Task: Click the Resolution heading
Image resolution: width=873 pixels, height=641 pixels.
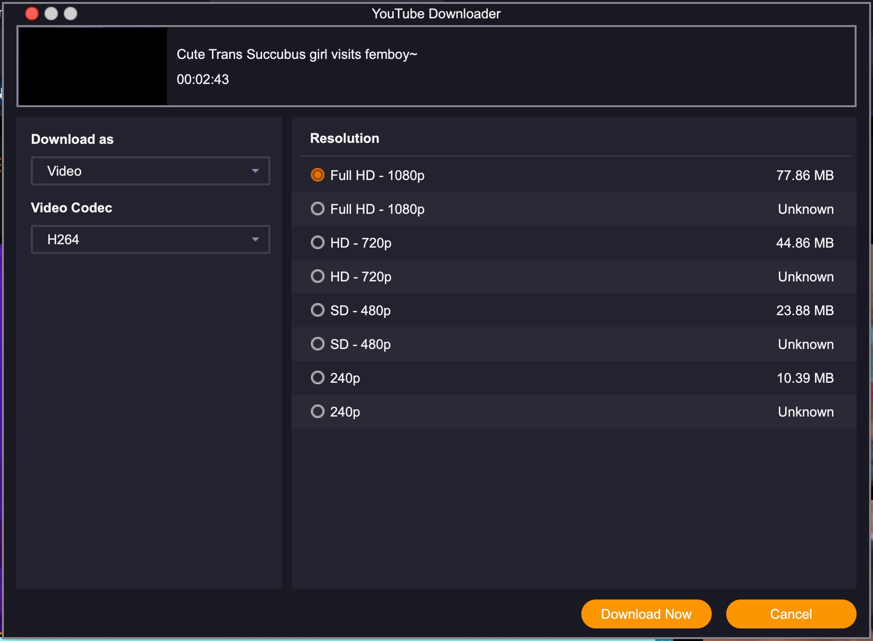Action: (345, 139)
